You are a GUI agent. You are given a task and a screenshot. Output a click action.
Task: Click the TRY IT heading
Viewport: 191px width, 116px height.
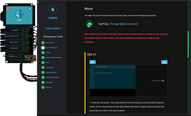[x=91, y=55]
